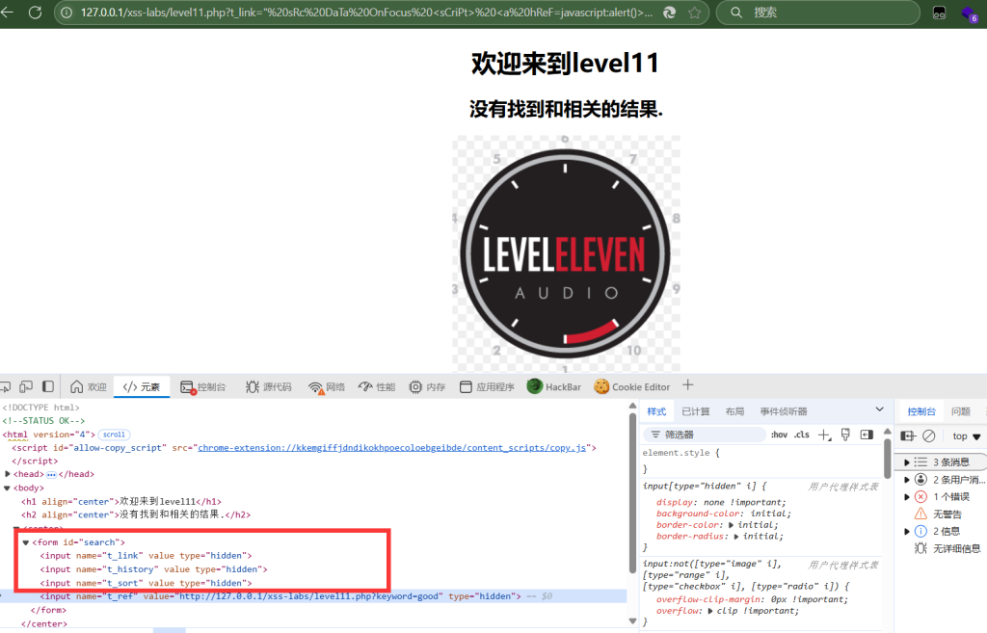This screenshot has height=633, width=987.
Task: Add a new style rule with plus
Action: point(824,435)
